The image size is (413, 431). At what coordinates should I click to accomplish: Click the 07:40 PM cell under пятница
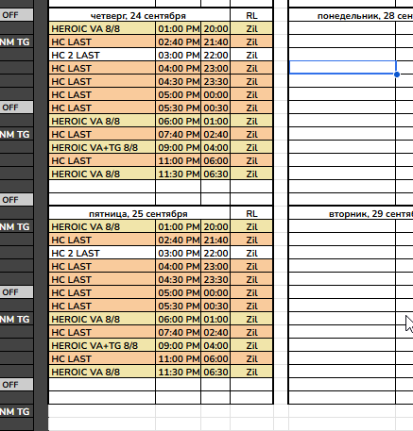click(179, 332)
